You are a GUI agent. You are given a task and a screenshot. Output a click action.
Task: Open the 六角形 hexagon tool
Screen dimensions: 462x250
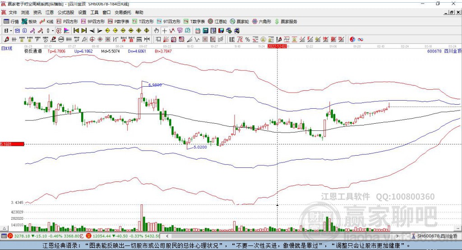pyautogui.click(x=262, y=22)
